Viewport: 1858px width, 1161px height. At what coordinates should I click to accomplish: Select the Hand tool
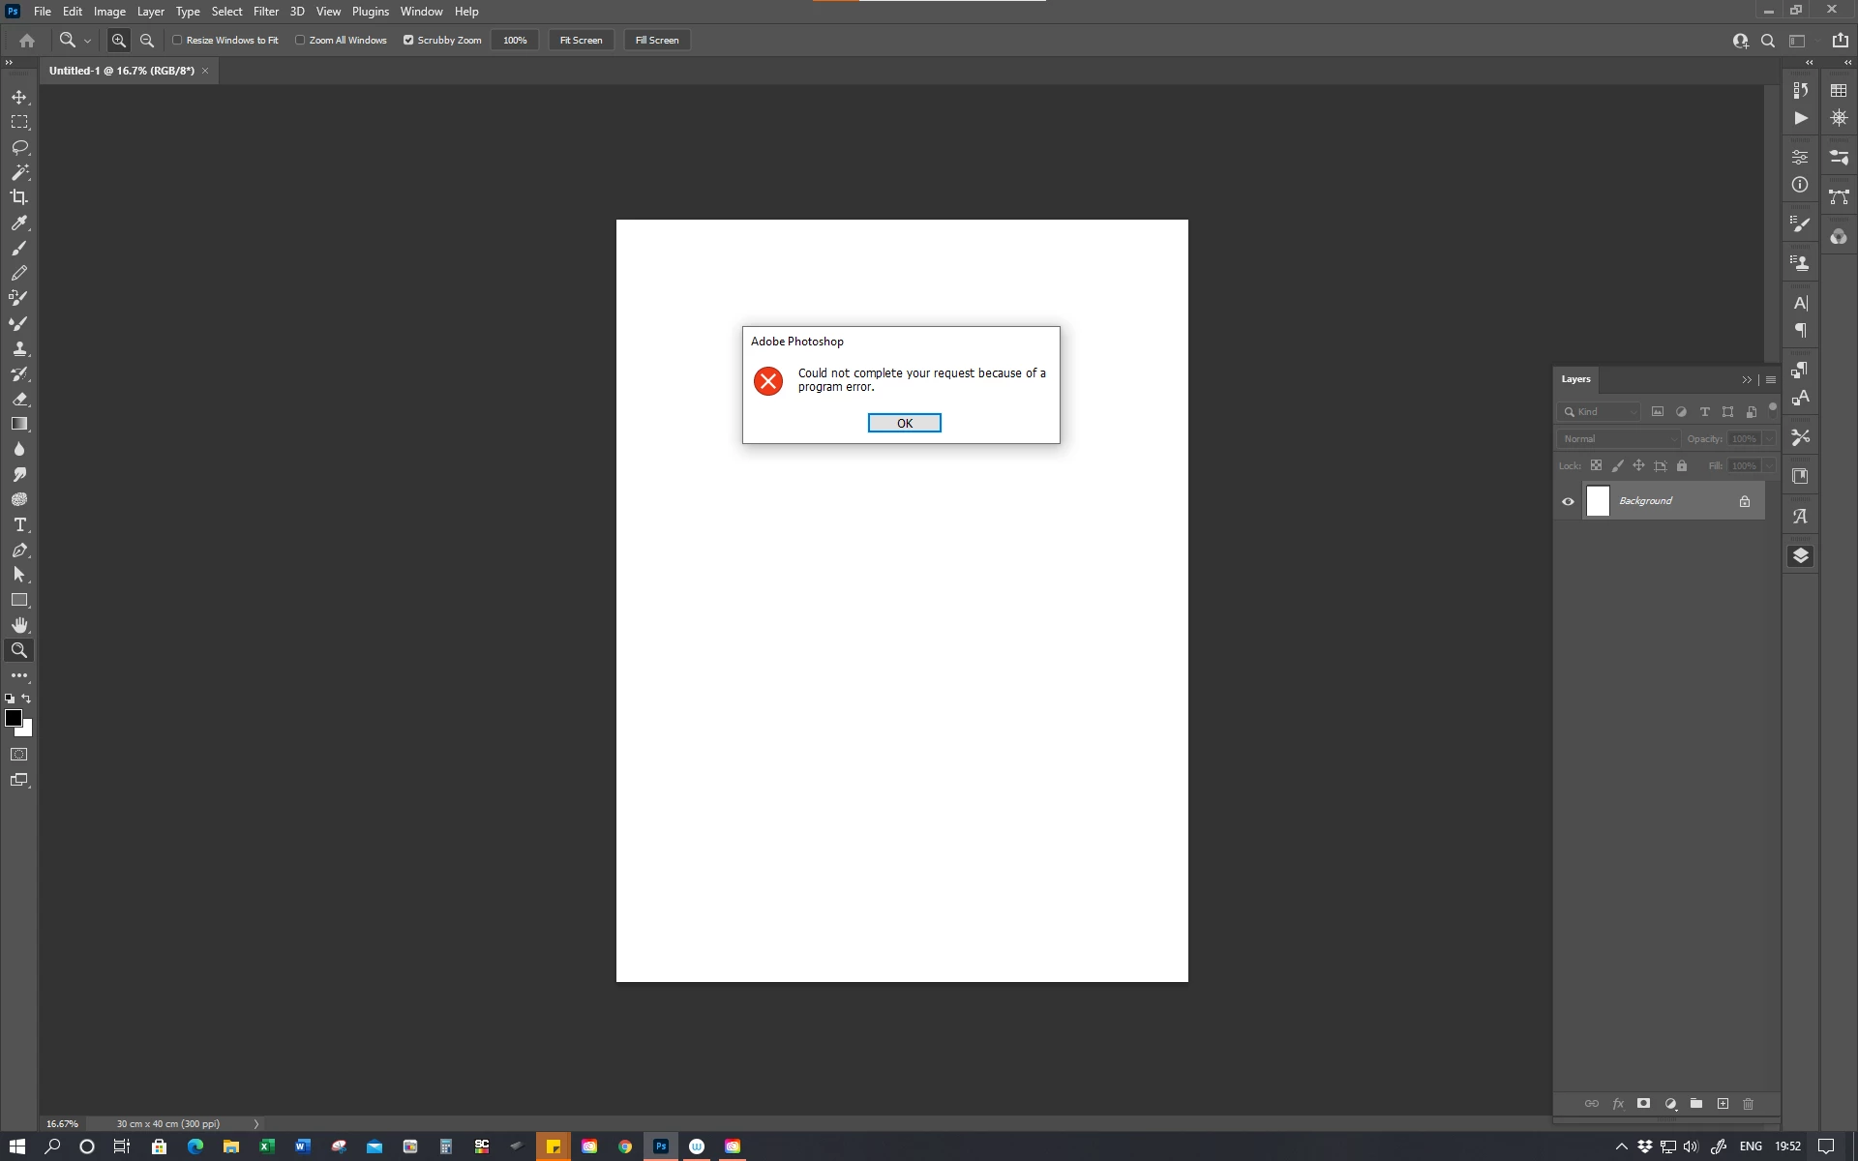coord(19,625)
